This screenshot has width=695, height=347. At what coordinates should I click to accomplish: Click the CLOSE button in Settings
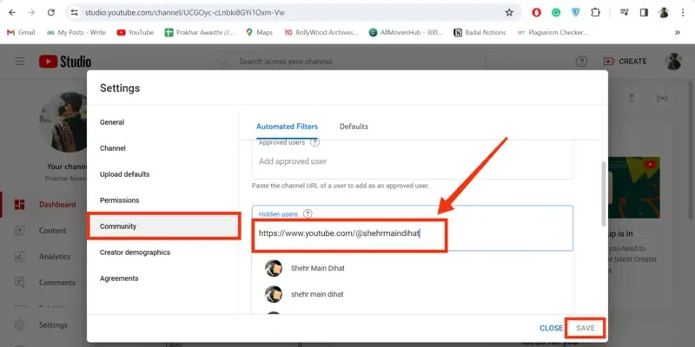pyautogui.click(x=551, y=329)
